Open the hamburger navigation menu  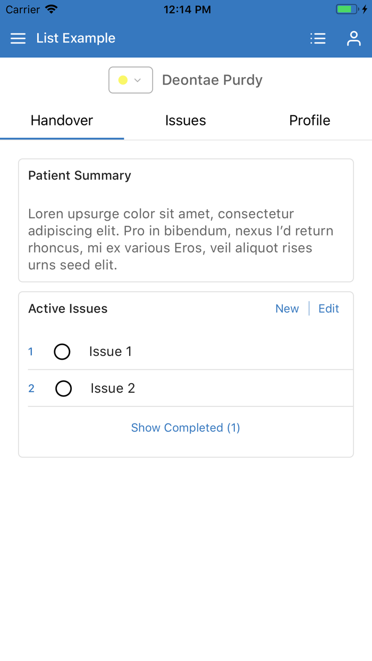18,38
